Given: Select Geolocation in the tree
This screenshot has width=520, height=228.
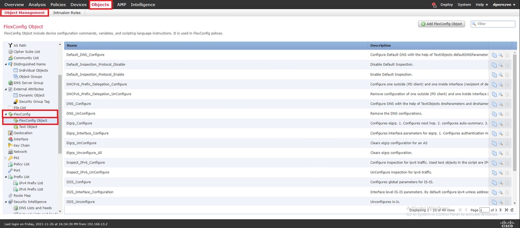Looking at the screenshot, I should point(23,133).
